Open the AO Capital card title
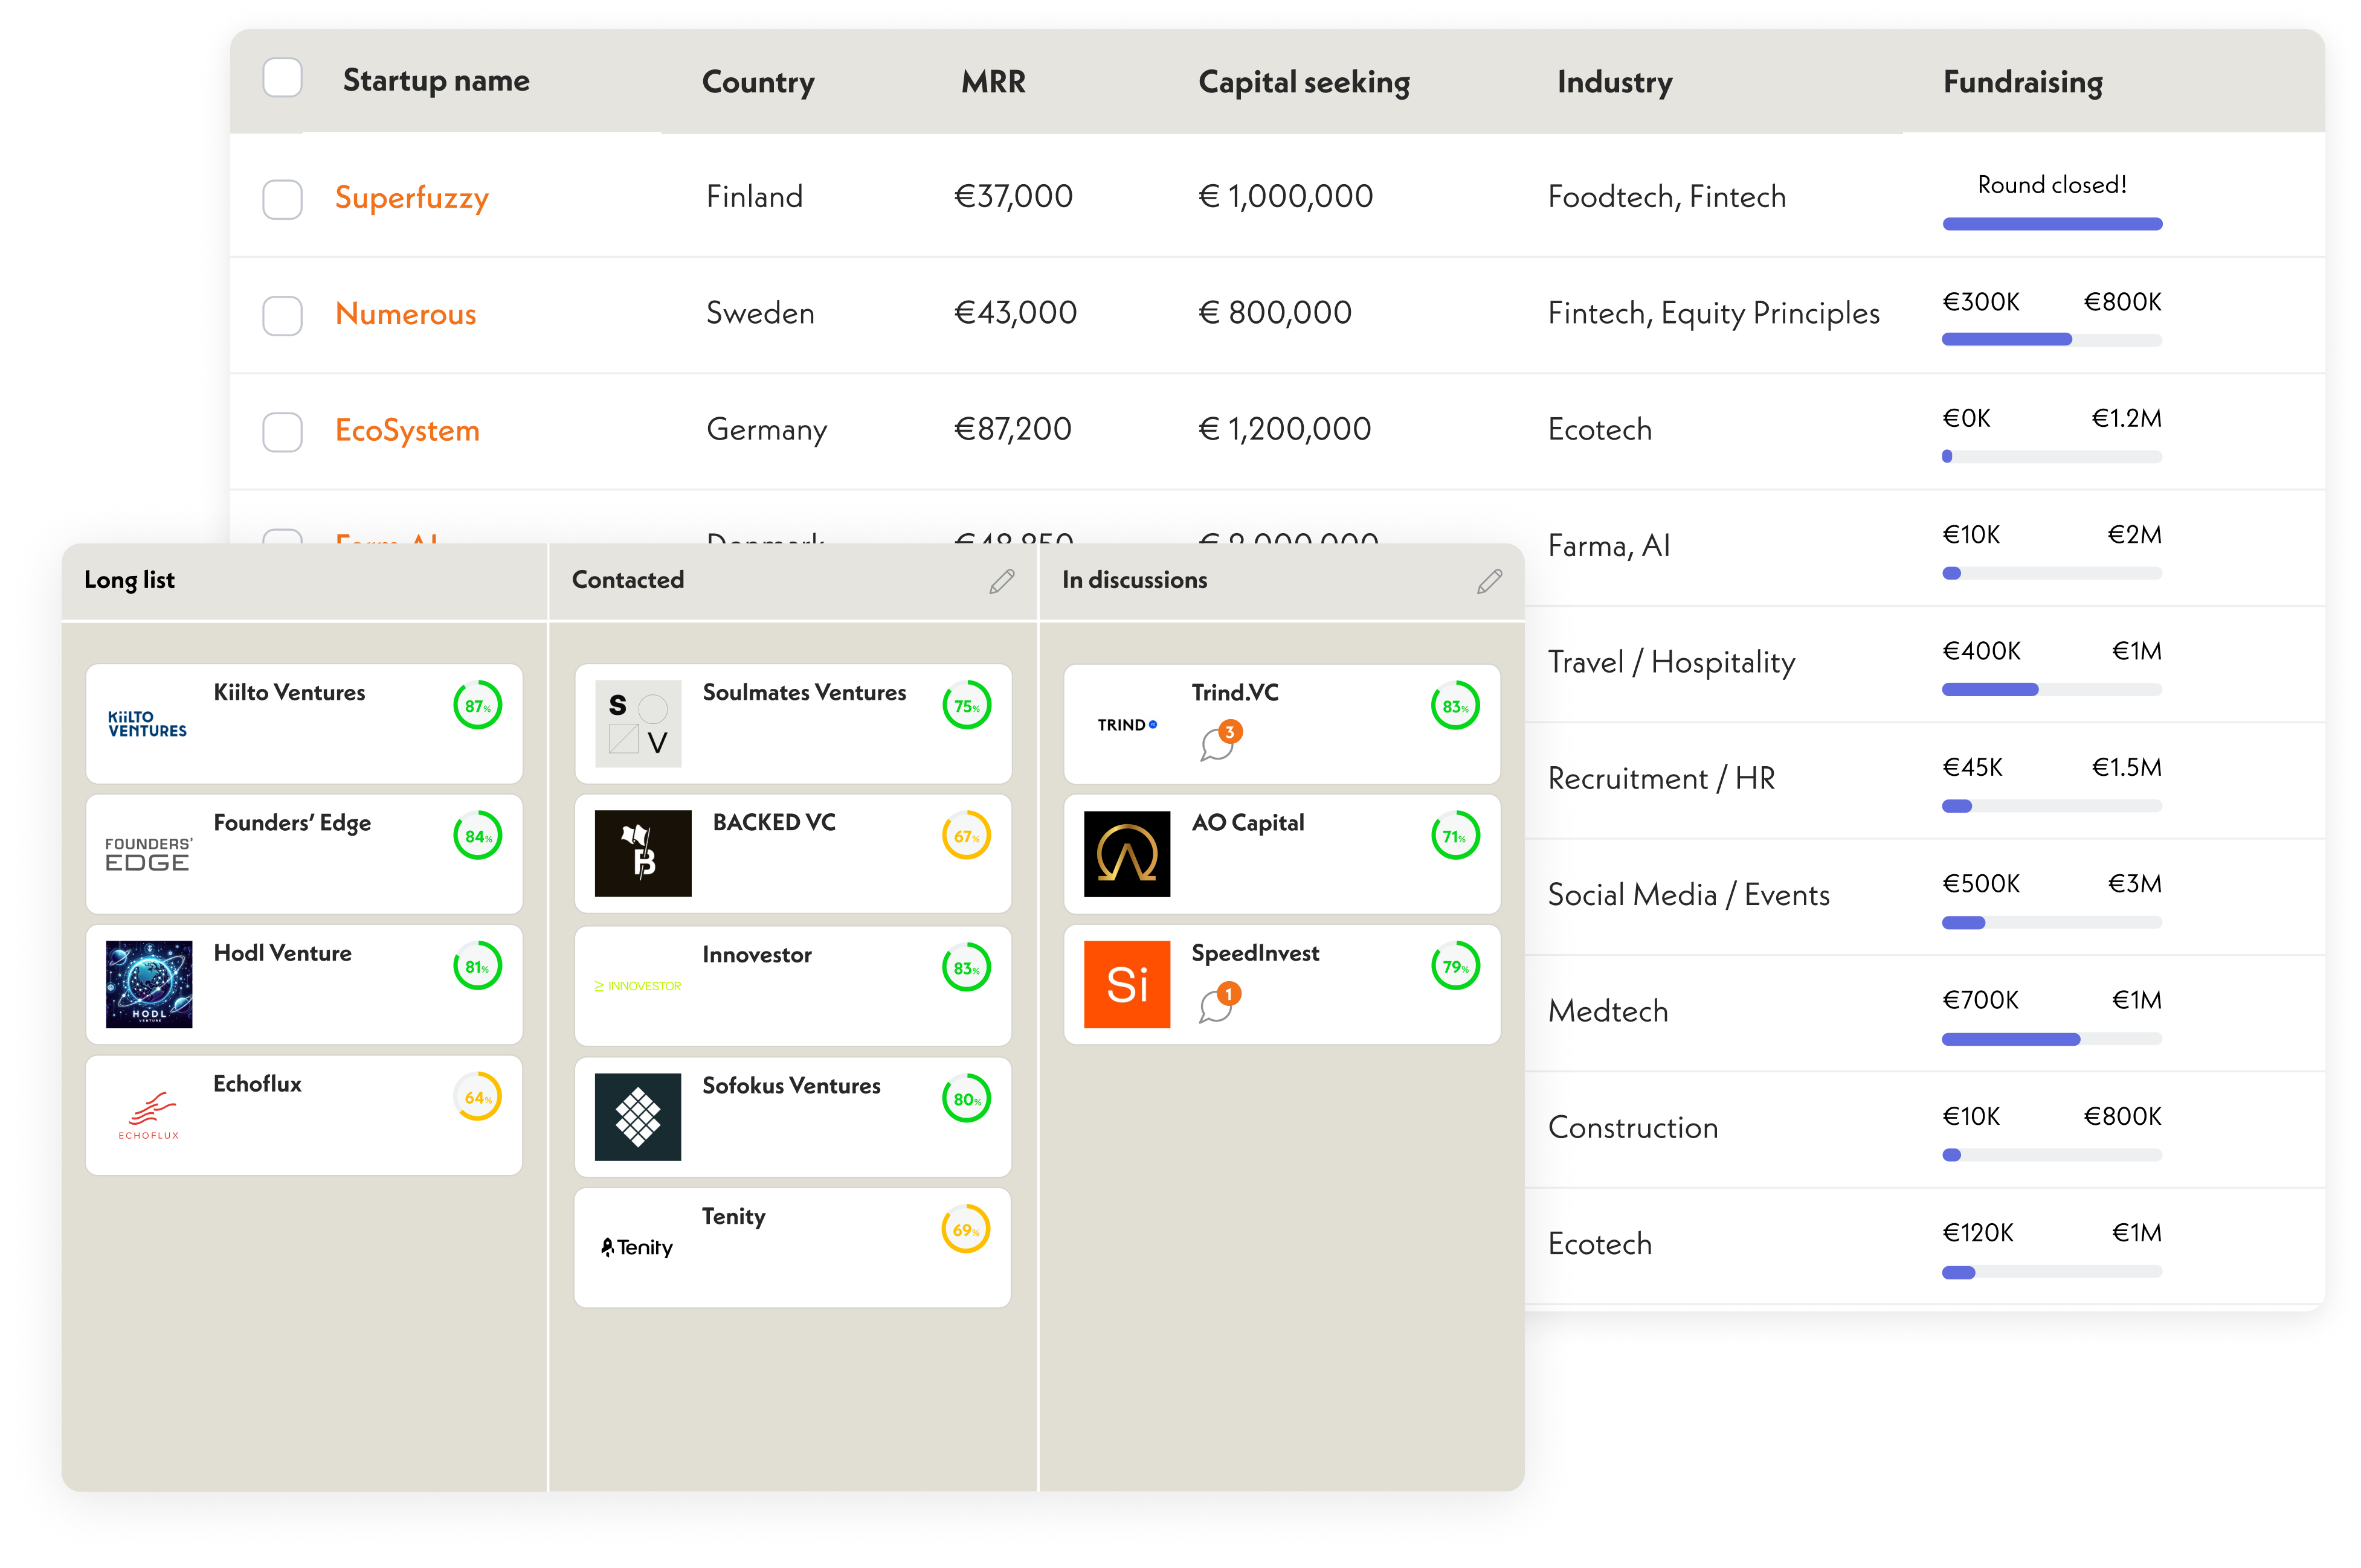Image resolution: width=2361 pixels, height=1568 pixels. coord(1248,822)
